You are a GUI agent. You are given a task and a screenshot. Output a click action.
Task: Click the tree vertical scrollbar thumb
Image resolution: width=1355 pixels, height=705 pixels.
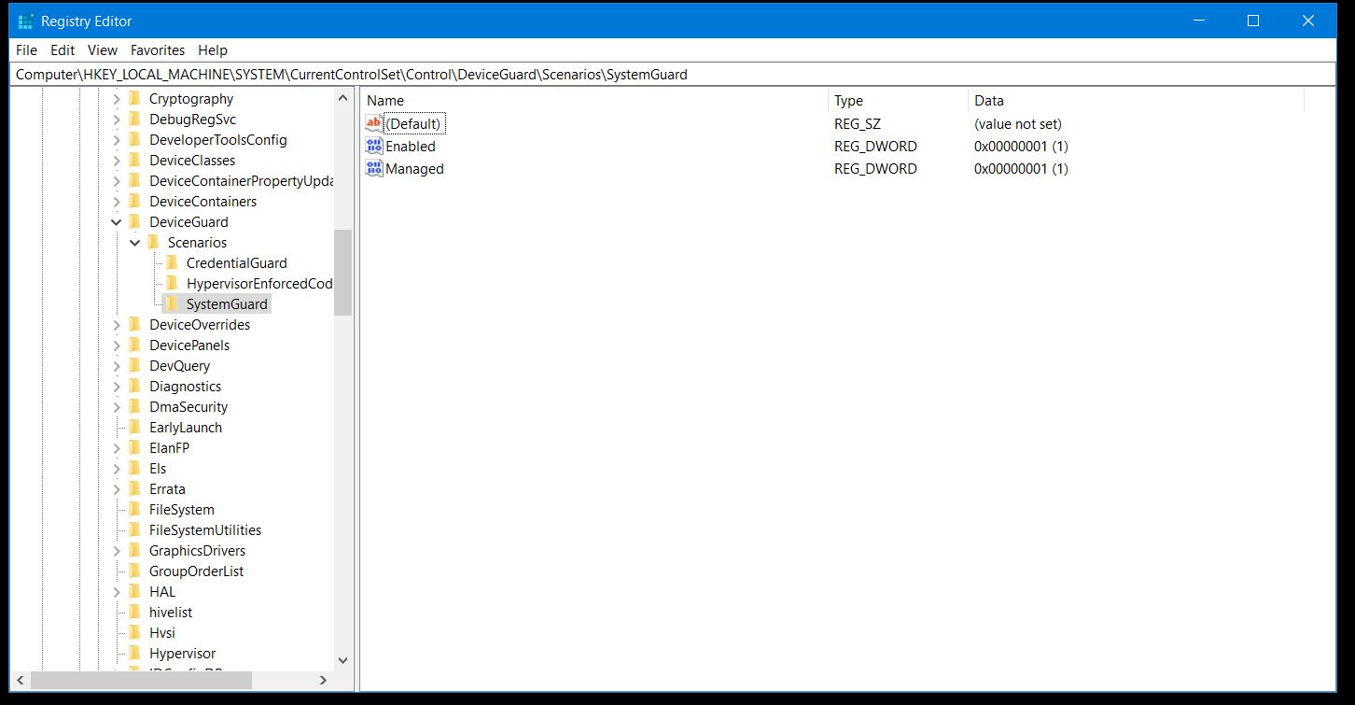pyautogui.click(x=342, y=272)
